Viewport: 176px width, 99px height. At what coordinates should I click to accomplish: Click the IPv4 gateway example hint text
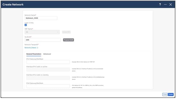83,62
